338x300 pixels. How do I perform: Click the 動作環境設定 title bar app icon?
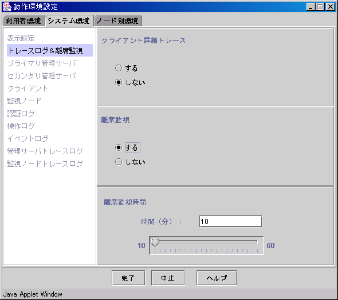click(7, 7)
